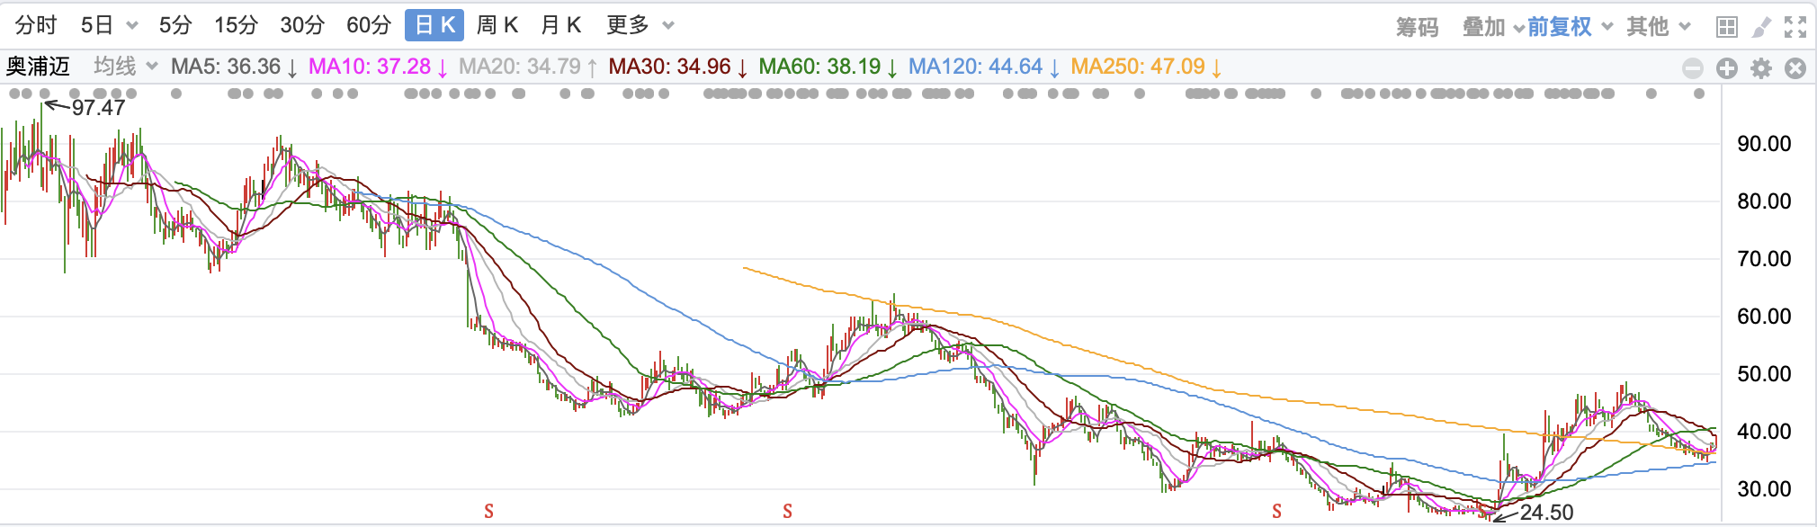The image size is (1817, 527).
Task: Click the 24.50 low price annotation
Action: [1547, 513]
